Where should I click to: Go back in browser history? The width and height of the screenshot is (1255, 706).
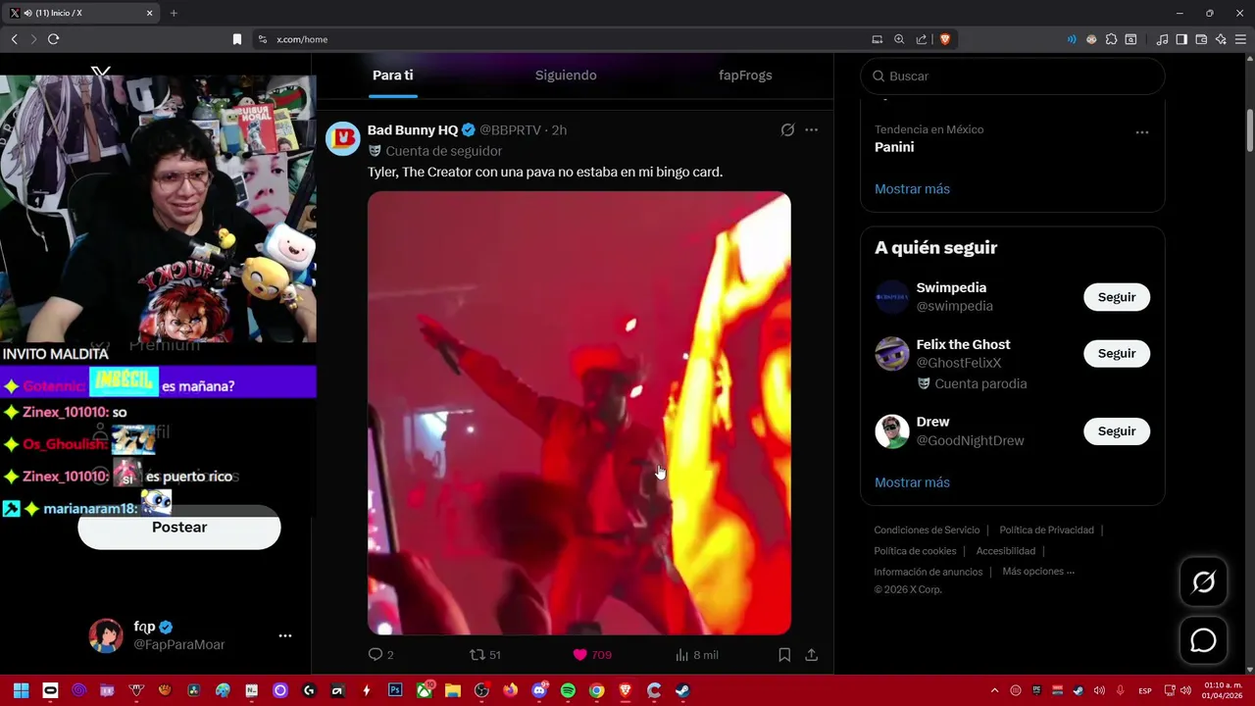(14, 39)
